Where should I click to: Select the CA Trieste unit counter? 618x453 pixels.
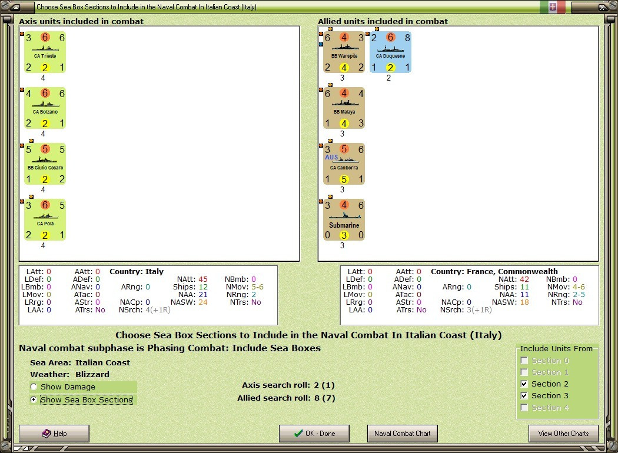tap(45, 52)
